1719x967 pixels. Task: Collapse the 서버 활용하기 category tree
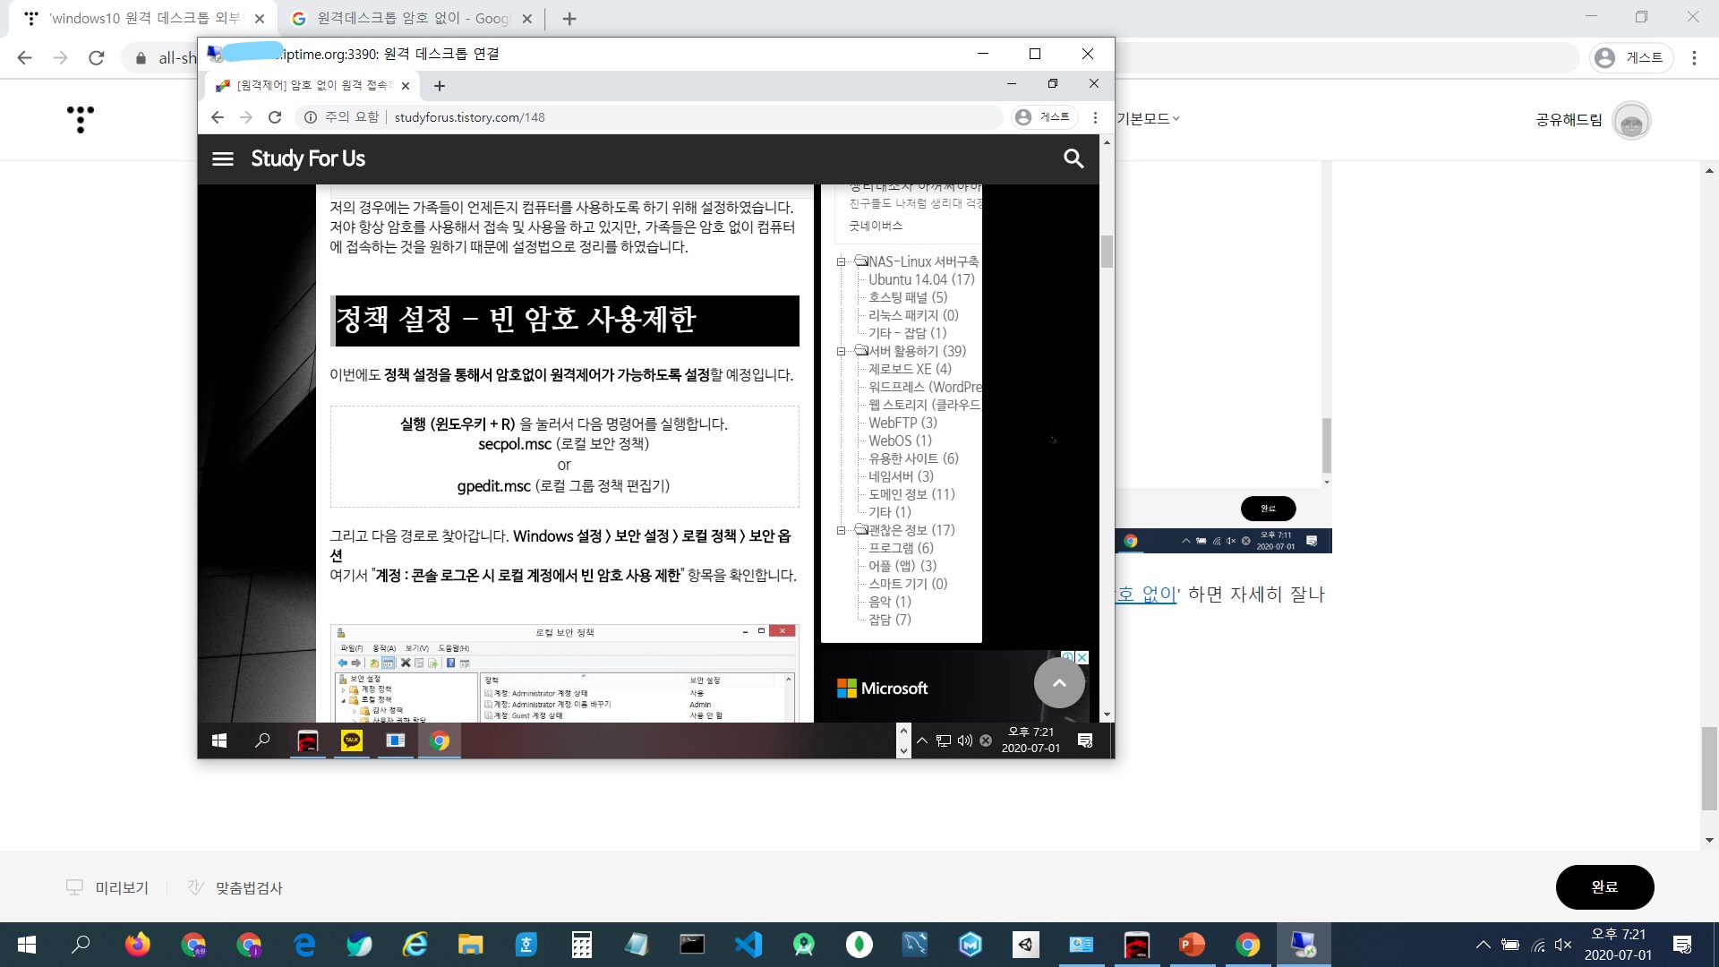pos(841,351)
